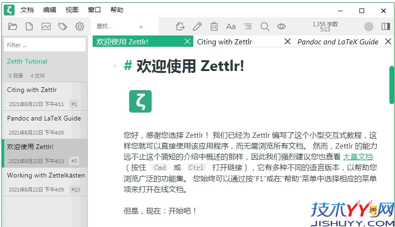Click the 1,356 字数 word counter
This screenshot has width=395, height=227.
point(325,27)
